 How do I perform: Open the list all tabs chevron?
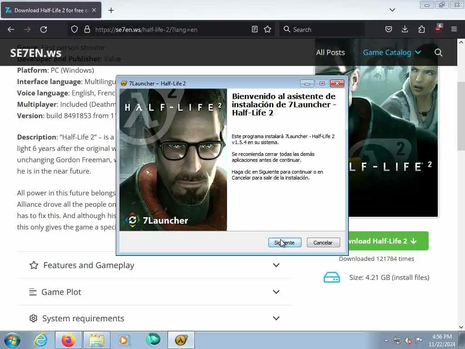pos(392,10)
